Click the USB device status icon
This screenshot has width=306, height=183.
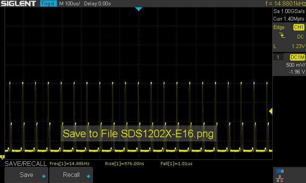280,171
